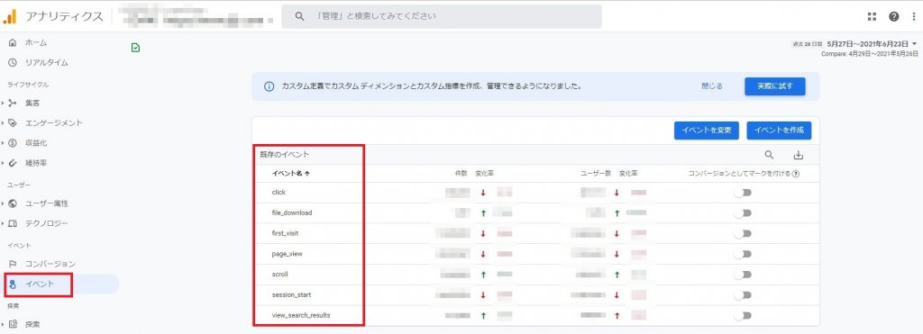Click the 実際に試す button
The image size is (923, 334).
(774, 86)
